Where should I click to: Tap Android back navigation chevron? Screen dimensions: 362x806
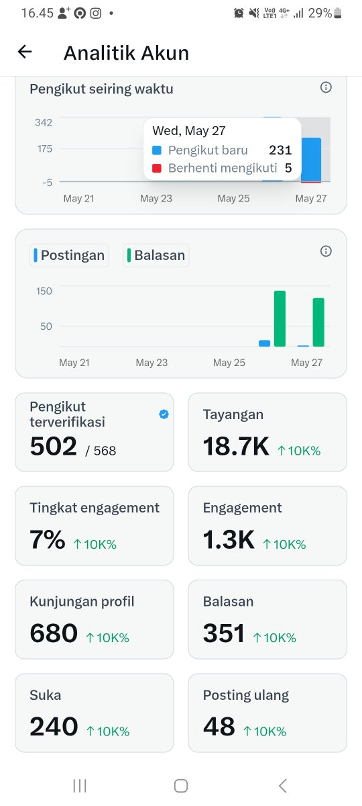[282, 786]
